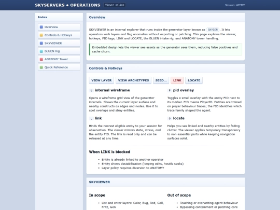Click bullet 'Entity shows destabilization'
The image size is (280, 210).
pos(143,164)
